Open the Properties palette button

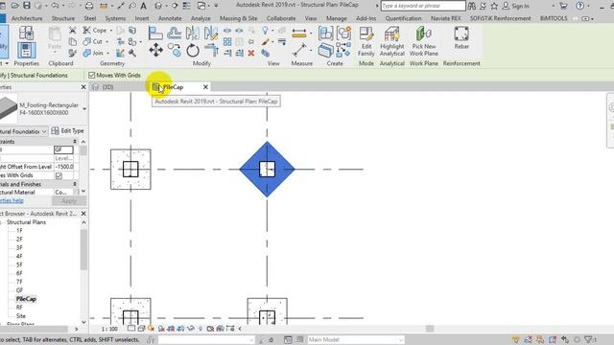coord(26,50)
